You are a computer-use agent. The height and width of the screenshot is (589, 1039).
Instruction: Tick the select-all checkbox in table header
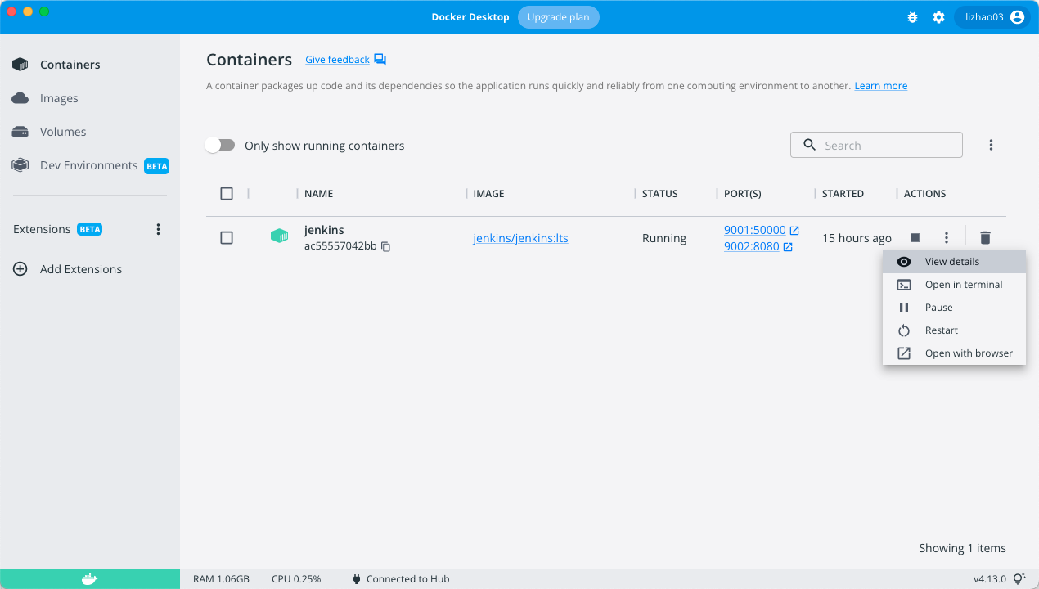(227, 194)
